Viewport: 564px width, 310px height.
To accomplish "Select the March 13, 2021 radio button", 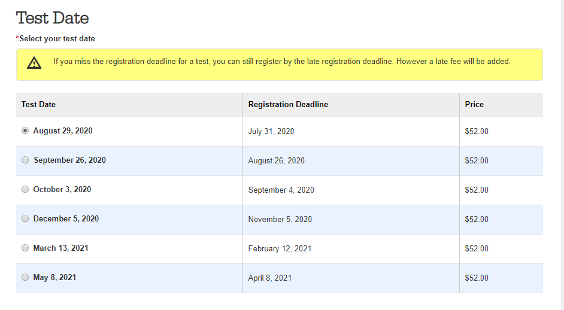I will (25, 248).
